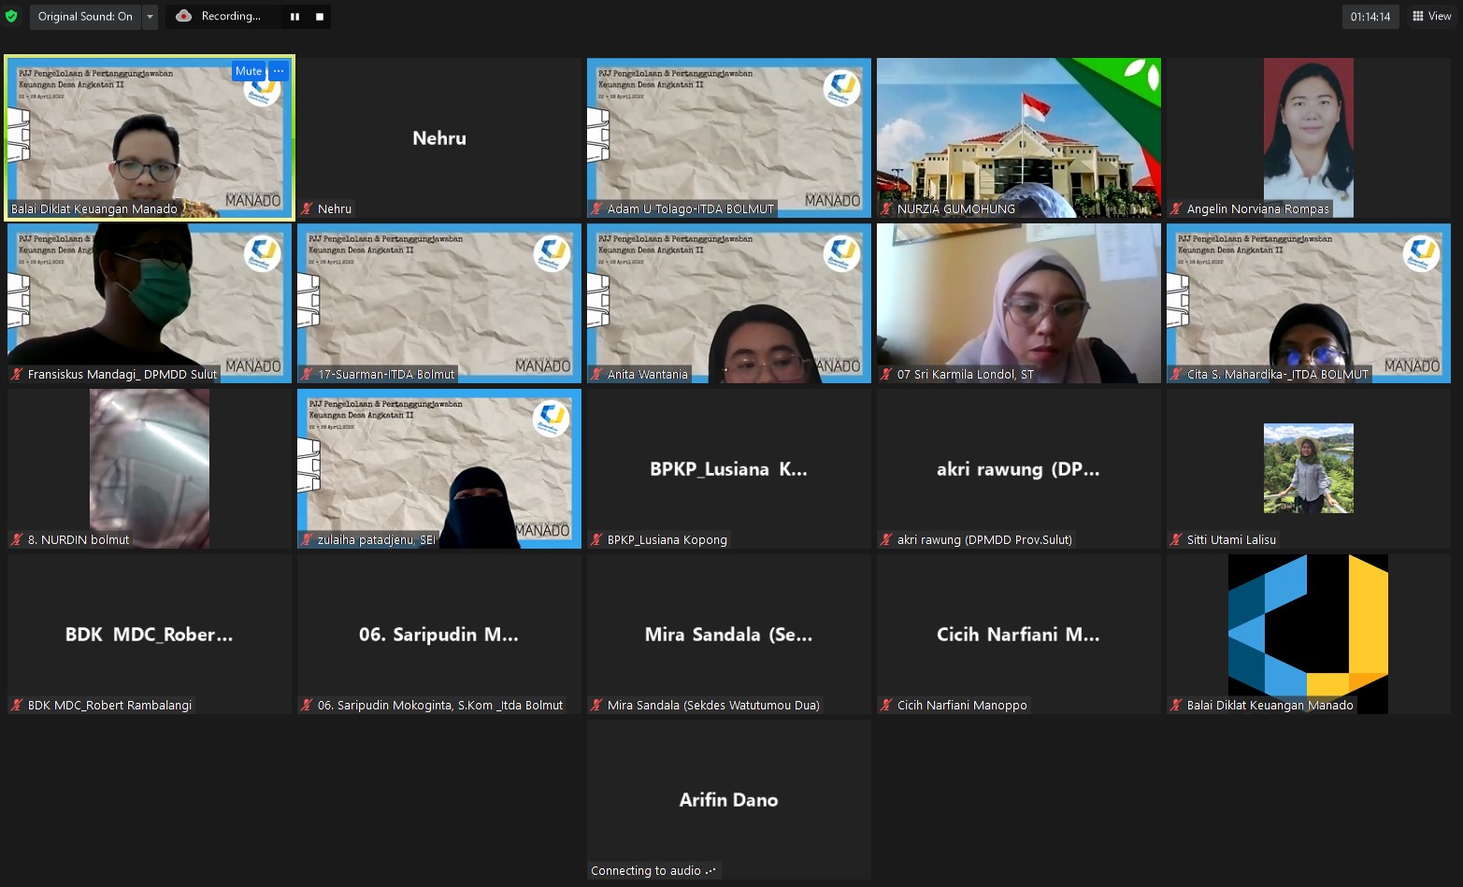This screenshot has width=1463, height=887.
Task: Click the meeting timer 01:14:14
Action: (1370, 17)
